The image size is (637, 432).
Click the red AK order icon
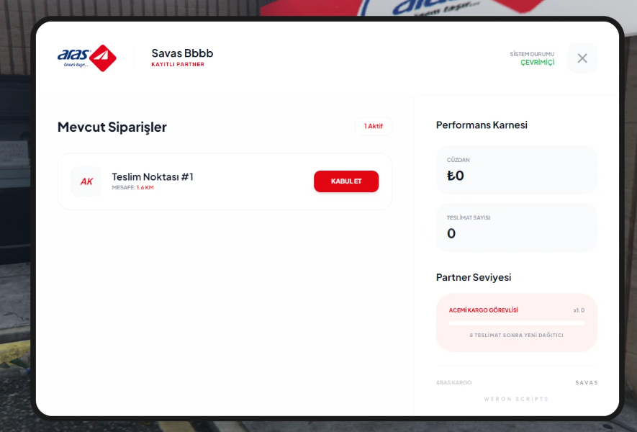click(86, 181)
